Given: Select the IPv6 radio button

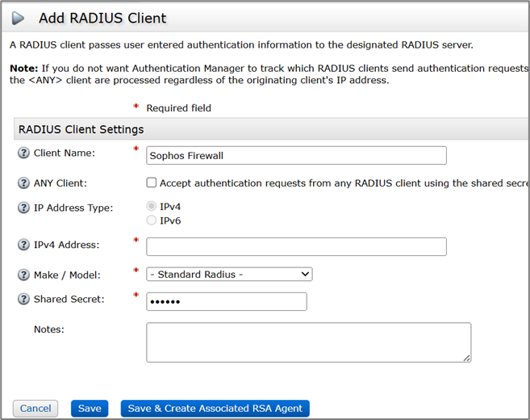Looking at the screenshot, I should (152, 220).
